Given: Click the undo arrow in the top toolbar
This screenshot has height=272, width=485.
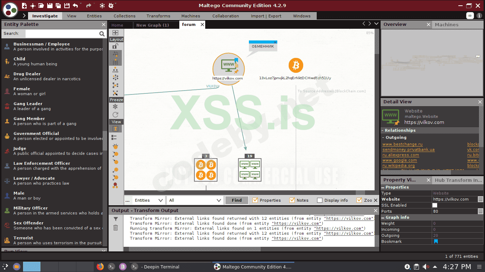Looking at the screenshot, I should (x=75, y=6).
